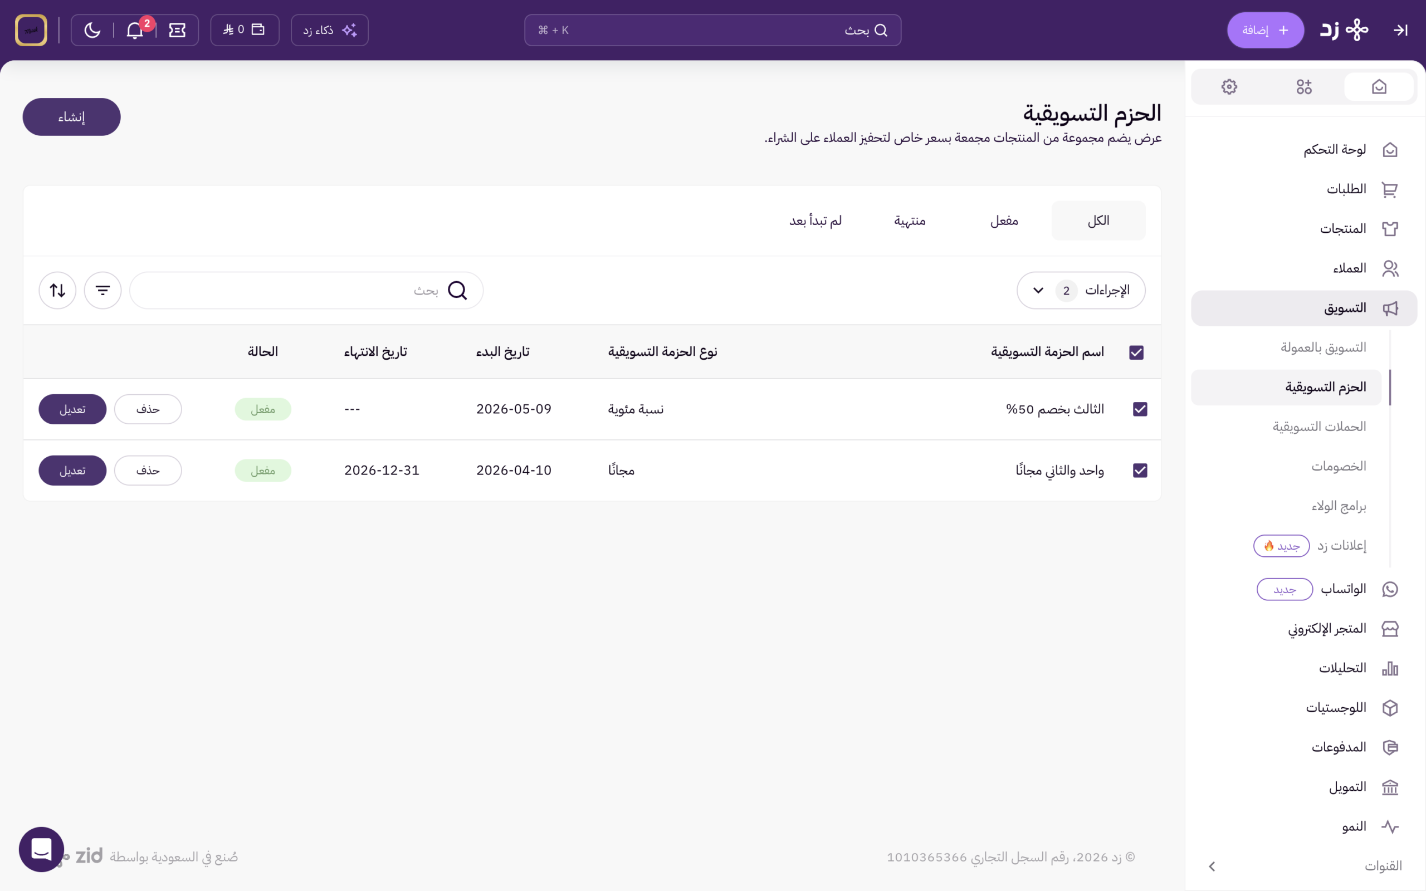1426x891 pixels.
Task: Click the تاريخ البدء column header
Action: 502,352
